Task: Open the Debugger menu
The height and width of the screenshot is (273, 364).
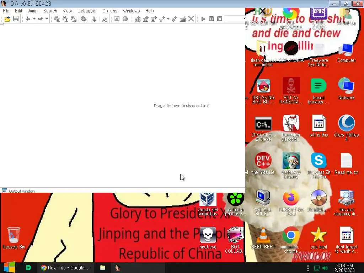Action: tap(87, 11)
